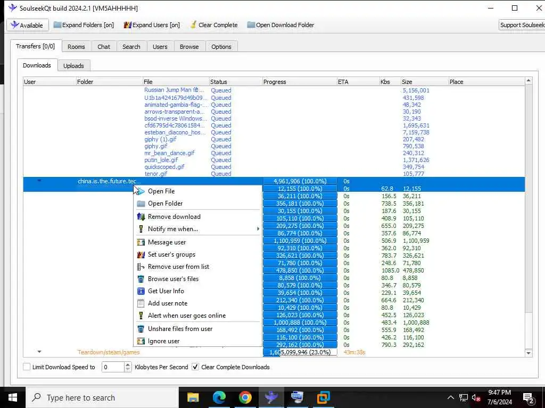Image resolution: width=545 pixels, height=408 pixels.
Task: Click Support Soulseek button
Action: pyautogui.click(x=522, y=25)
